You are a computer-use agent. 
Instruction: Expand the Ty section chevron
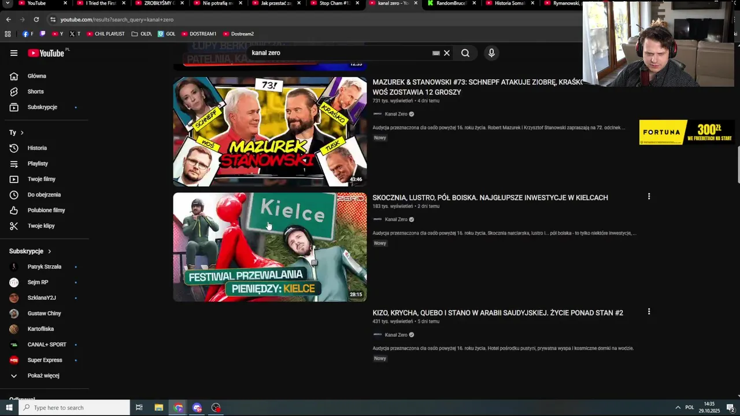pos(22,133)
